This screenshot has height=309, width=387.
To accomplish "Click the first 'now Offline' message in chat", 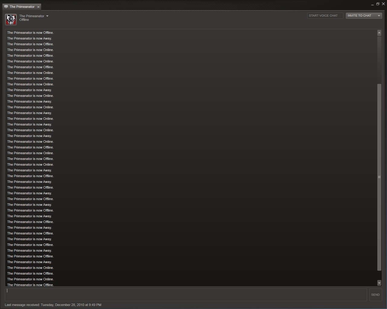I will coord(30,33).
